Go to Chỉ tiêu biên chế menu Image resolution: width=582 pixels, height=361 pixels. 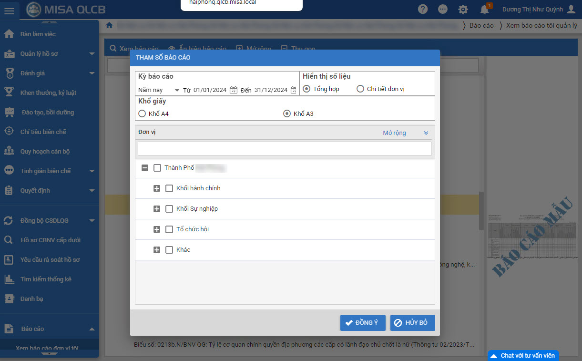(x=43, y=132)
